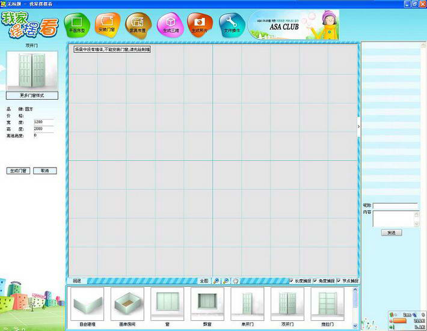Click the ASA CLUB banner
This screenshot has width=427, height=331.
coord(293,25)
